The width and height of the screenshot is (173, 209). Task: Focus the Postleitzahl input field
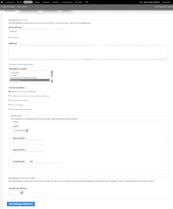[x=20, y=165]
